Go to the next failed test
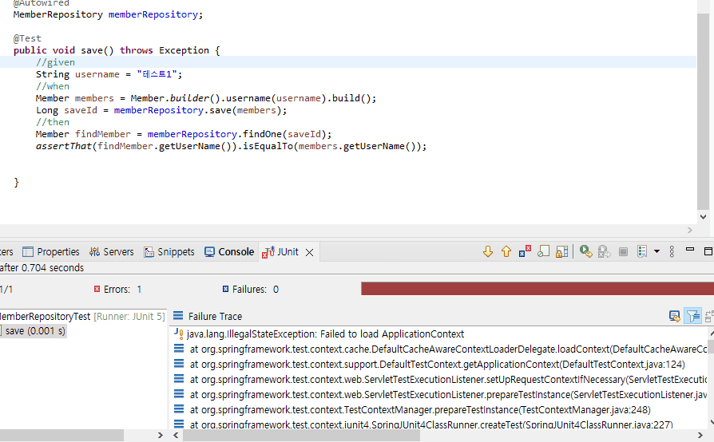This screenshot has height=442, width=714. coord(488,251)
